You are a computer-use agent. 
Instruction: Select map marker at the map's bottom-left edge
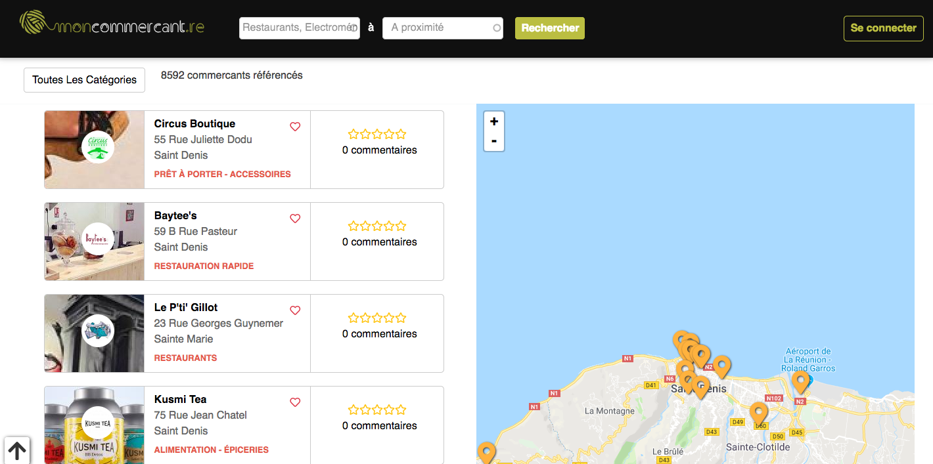(486, 453)
